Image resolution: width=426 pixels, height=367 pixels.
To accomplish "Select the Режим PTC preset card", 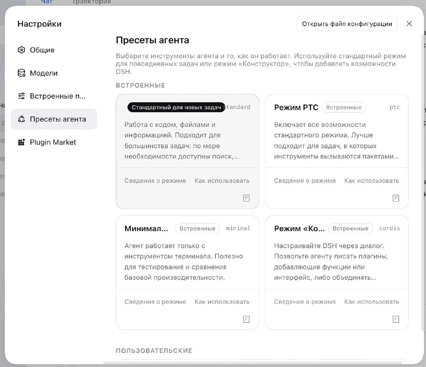I will click(x=337, y=152).
